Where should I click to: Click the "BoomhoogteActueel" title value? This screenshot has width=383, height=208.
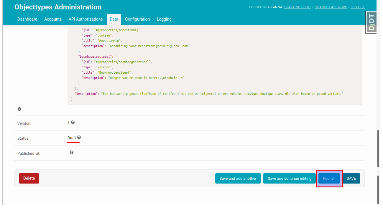pos(115,72)
